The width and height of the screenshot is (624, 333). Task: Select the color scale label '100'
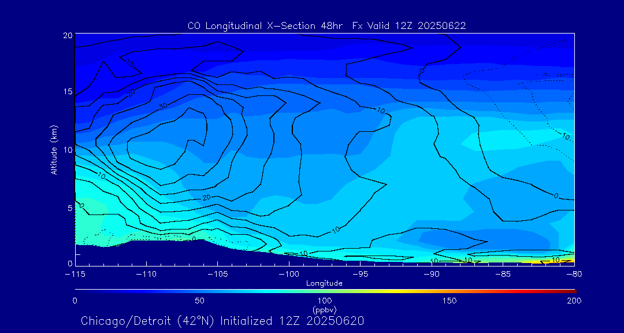point(325,301)
